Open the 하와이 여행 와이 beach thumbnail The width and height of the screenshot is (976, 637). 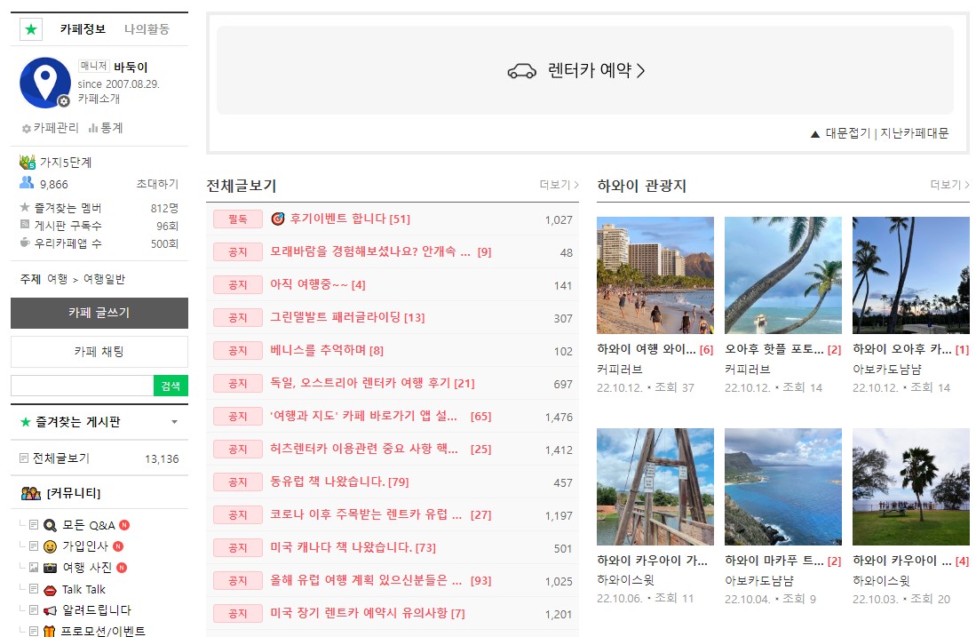[655, 275]
